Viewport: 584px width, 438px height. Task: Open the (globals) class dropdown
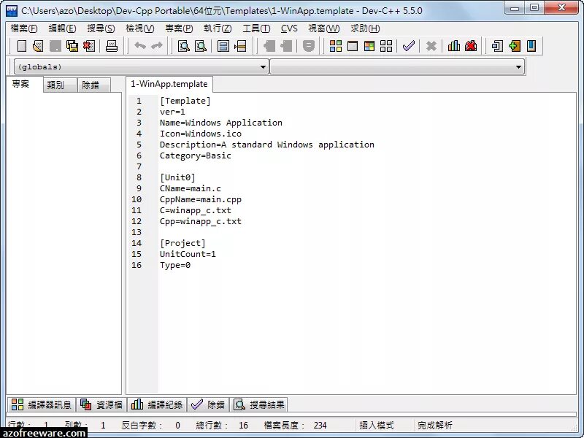coord(141,67)
